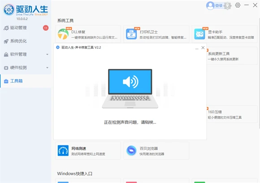The image size is (260, 183).
Task: Open the main window settings icon
Action: [x=238, y=5]
